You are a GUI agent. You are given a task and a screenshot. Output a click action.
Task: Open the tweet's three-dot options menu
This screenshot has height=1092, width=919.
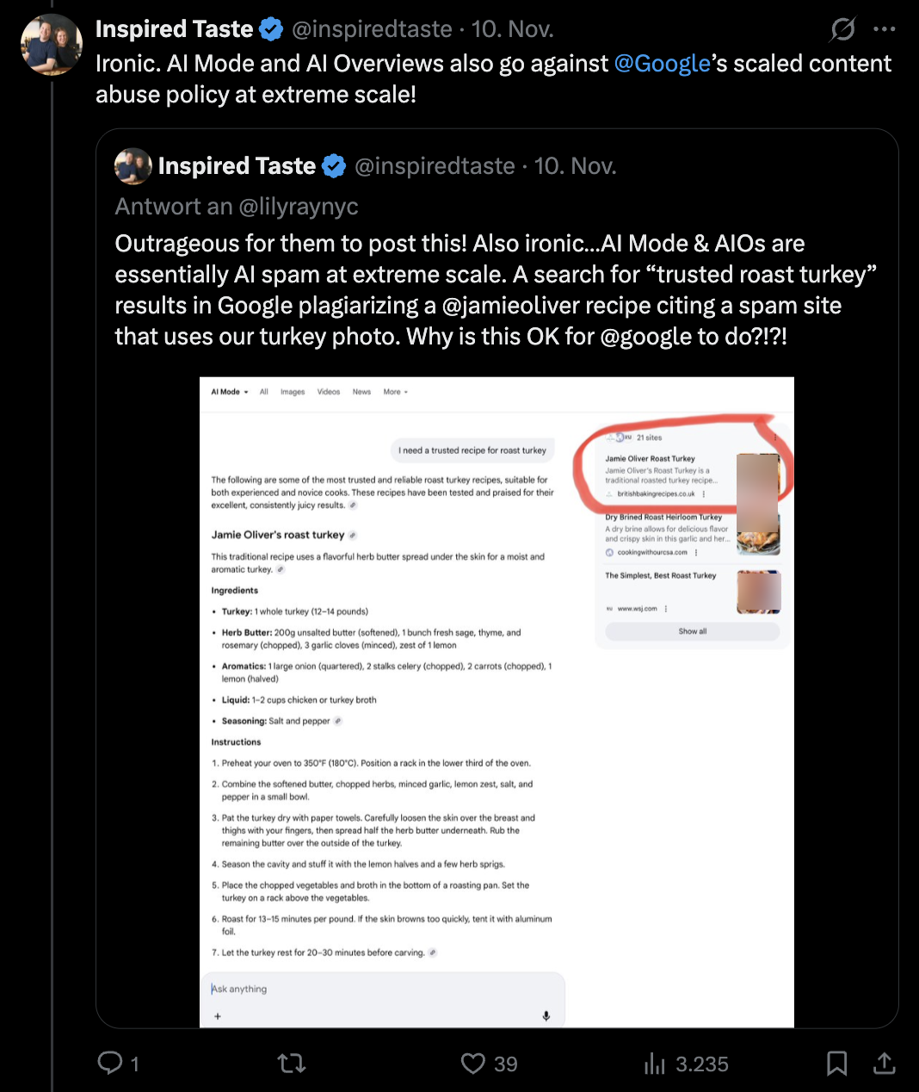885,28
